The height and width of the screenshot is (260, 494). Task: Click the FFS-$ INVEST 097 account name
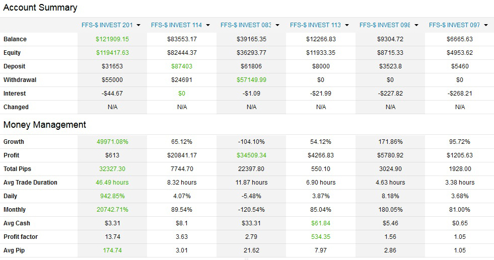point(454,25)
